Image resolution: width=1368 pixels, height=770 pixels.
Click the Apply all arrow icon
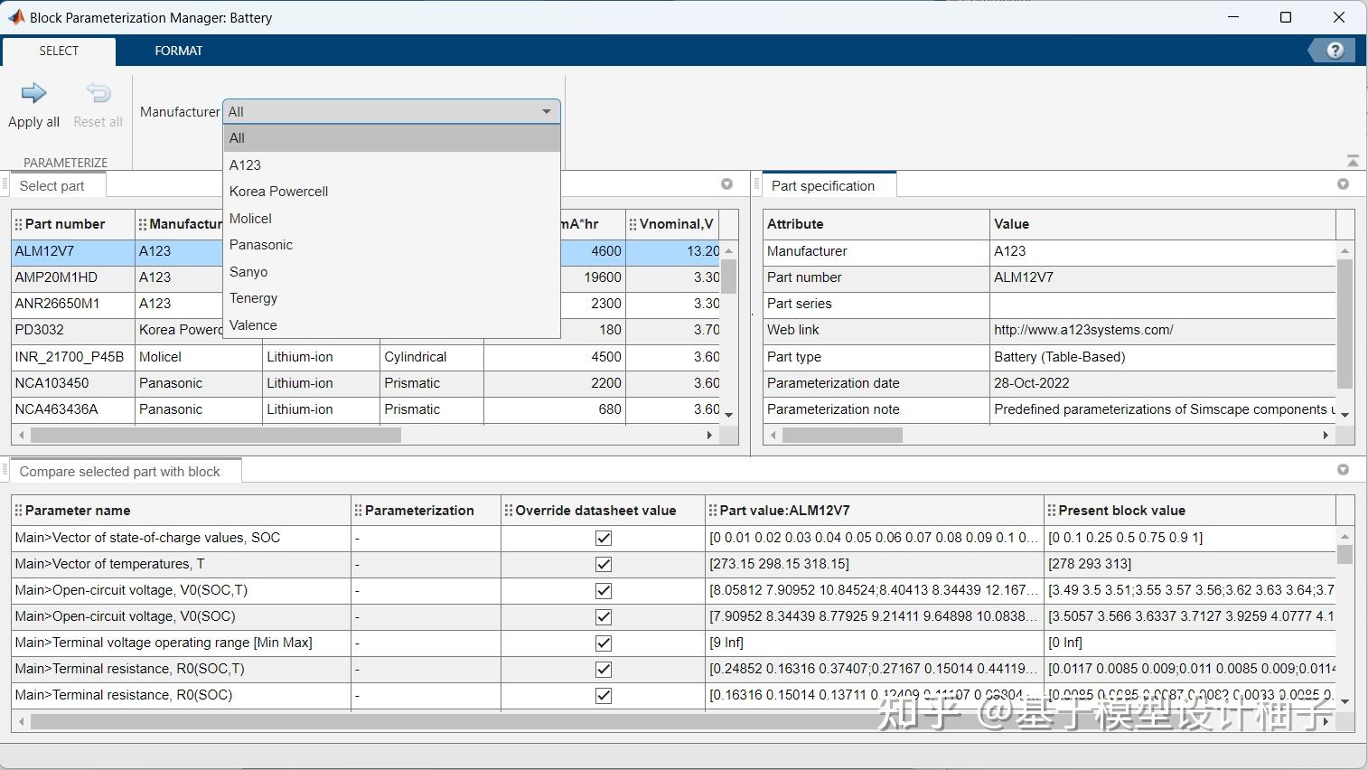pos(33,93)
